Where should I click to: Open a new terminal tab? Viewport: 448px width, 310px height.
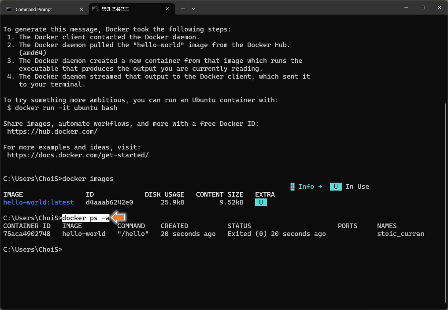click(183, 9)
